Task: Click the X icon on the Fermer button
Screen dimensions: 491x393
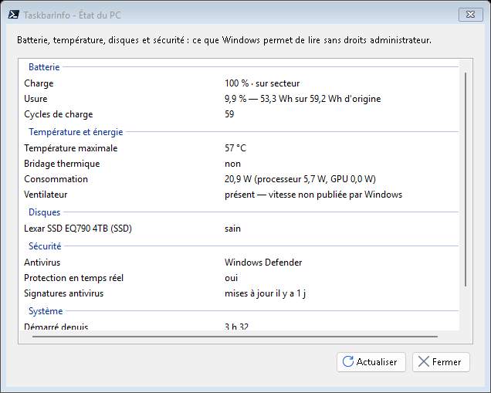Action: click(423, 361)
